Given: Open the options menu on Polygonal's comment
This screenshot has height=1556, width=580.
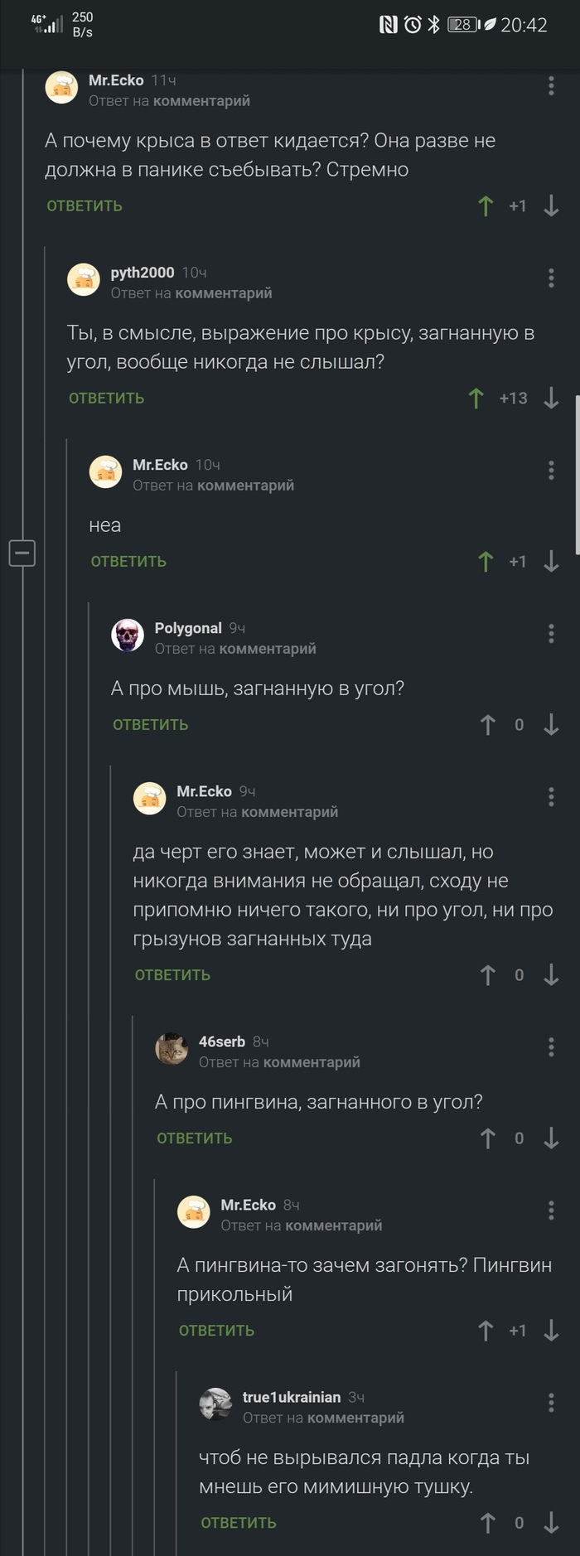Looking at the screenshot, I should (550, 634).
